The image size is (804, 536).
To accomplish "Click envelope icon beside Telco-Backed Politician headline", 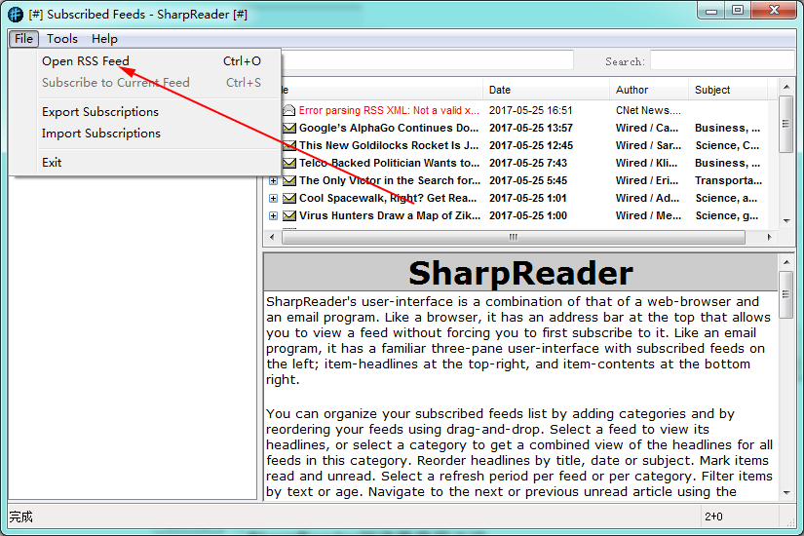I will click(289, 163).
